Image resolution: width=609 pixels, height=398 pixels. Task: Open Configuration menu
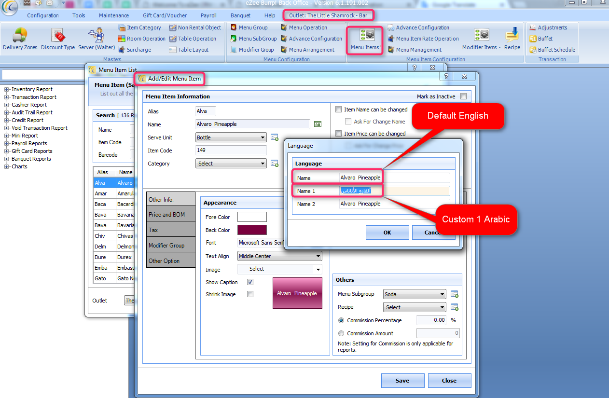[x=43, y=15]
